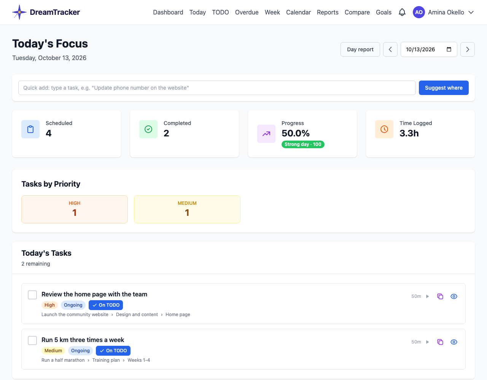Click the DreamTracker star logo
The image size is (487, 380).
coord(19,12)
